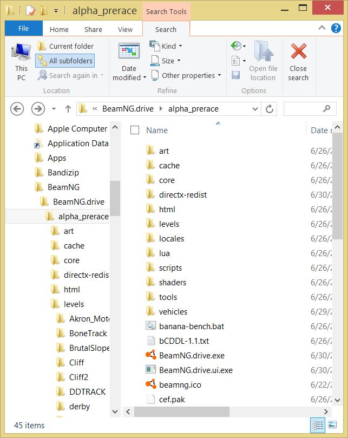Collapse the ribbon with chevron arrow
The height and width of the screenshot is (438, 348).
coord(321,28)
